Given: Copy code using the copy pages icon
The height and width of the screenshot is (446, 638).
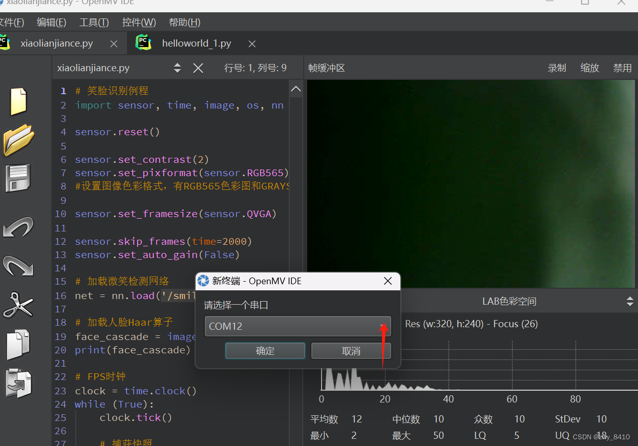Looking at the screenshot, I should click(x=18, y=344).
